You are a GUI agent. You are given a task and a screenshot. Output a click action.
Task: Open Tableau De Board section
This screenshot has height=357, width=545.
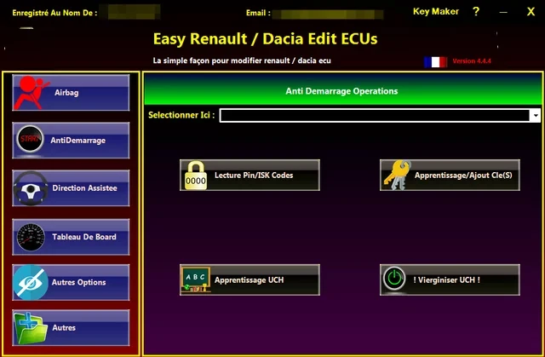[x=71, y=237]
